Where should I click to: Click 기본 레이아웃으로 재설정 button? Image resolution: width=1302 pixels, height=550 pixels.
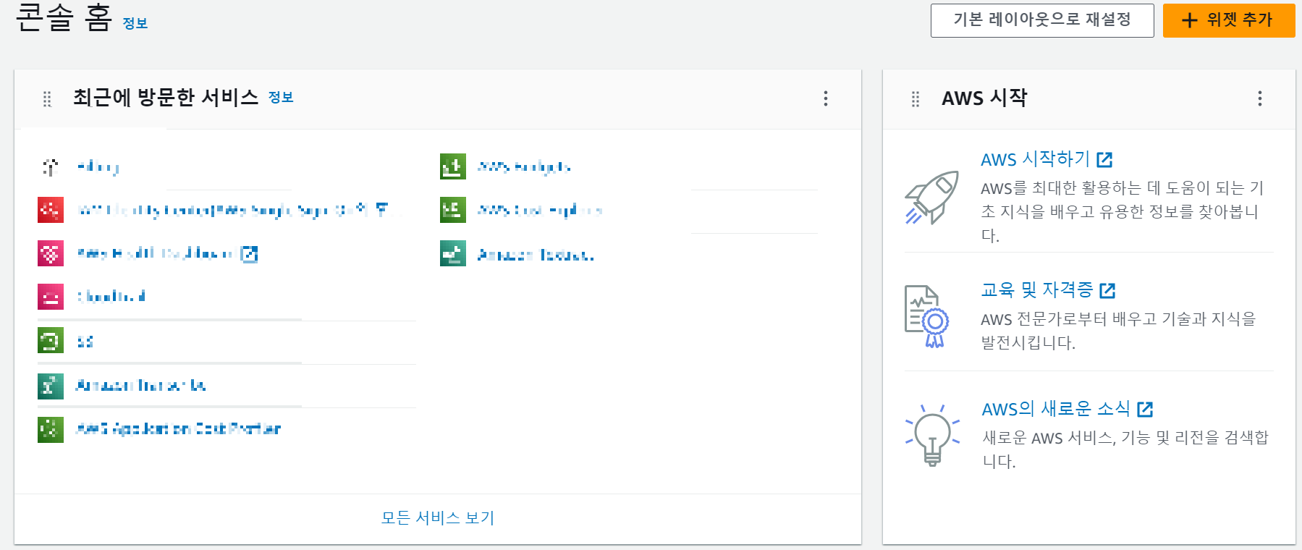1042,20
